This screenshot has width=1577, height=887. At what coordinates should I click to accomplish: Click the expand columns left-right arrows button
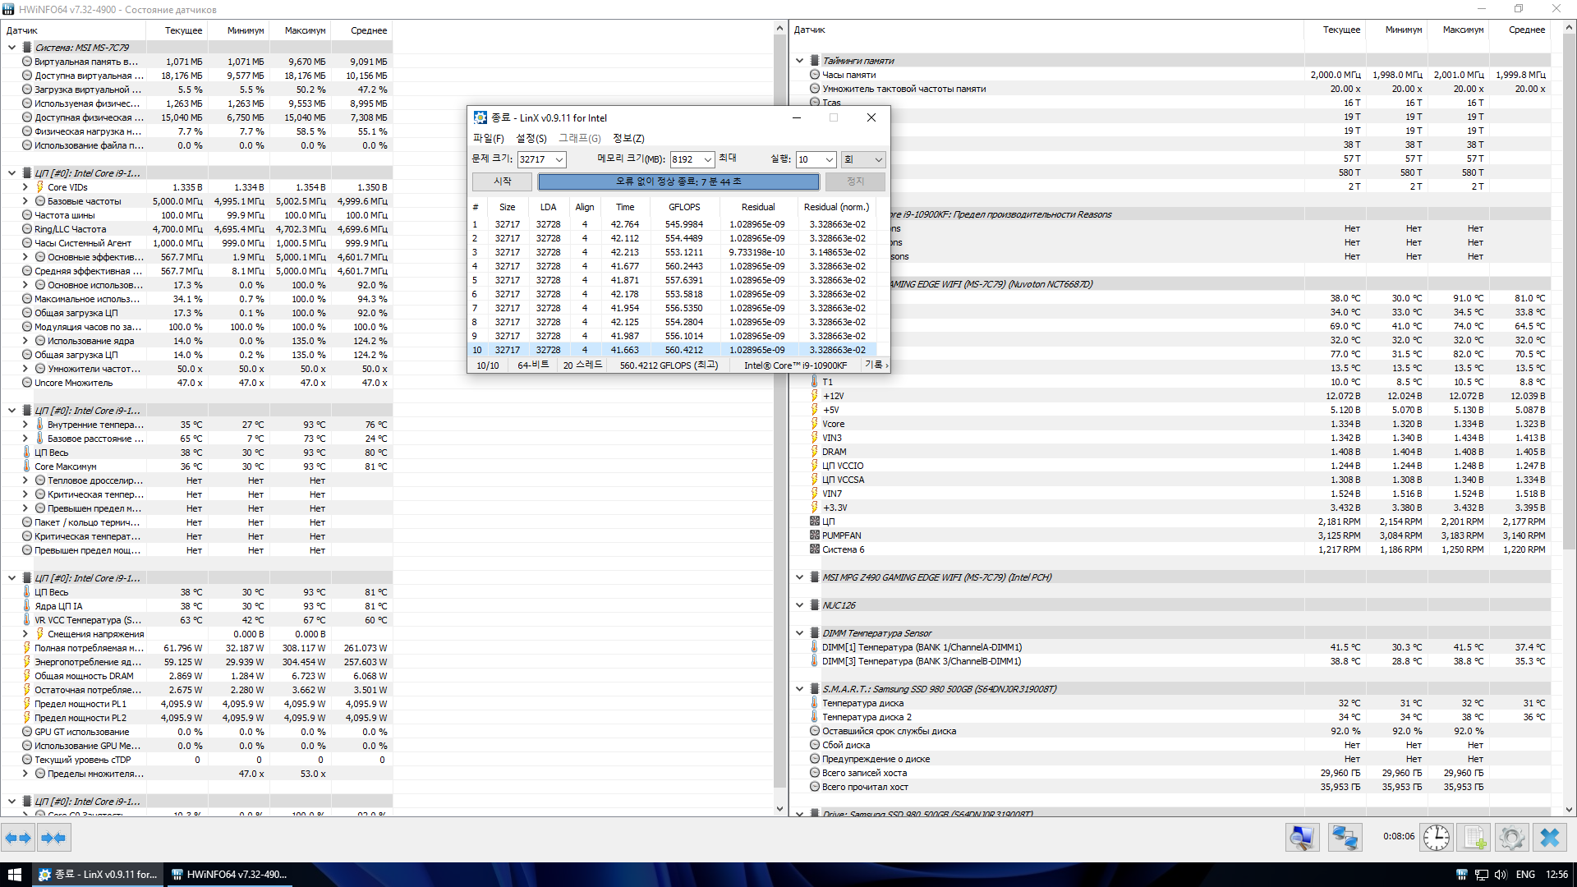[18, 838]
